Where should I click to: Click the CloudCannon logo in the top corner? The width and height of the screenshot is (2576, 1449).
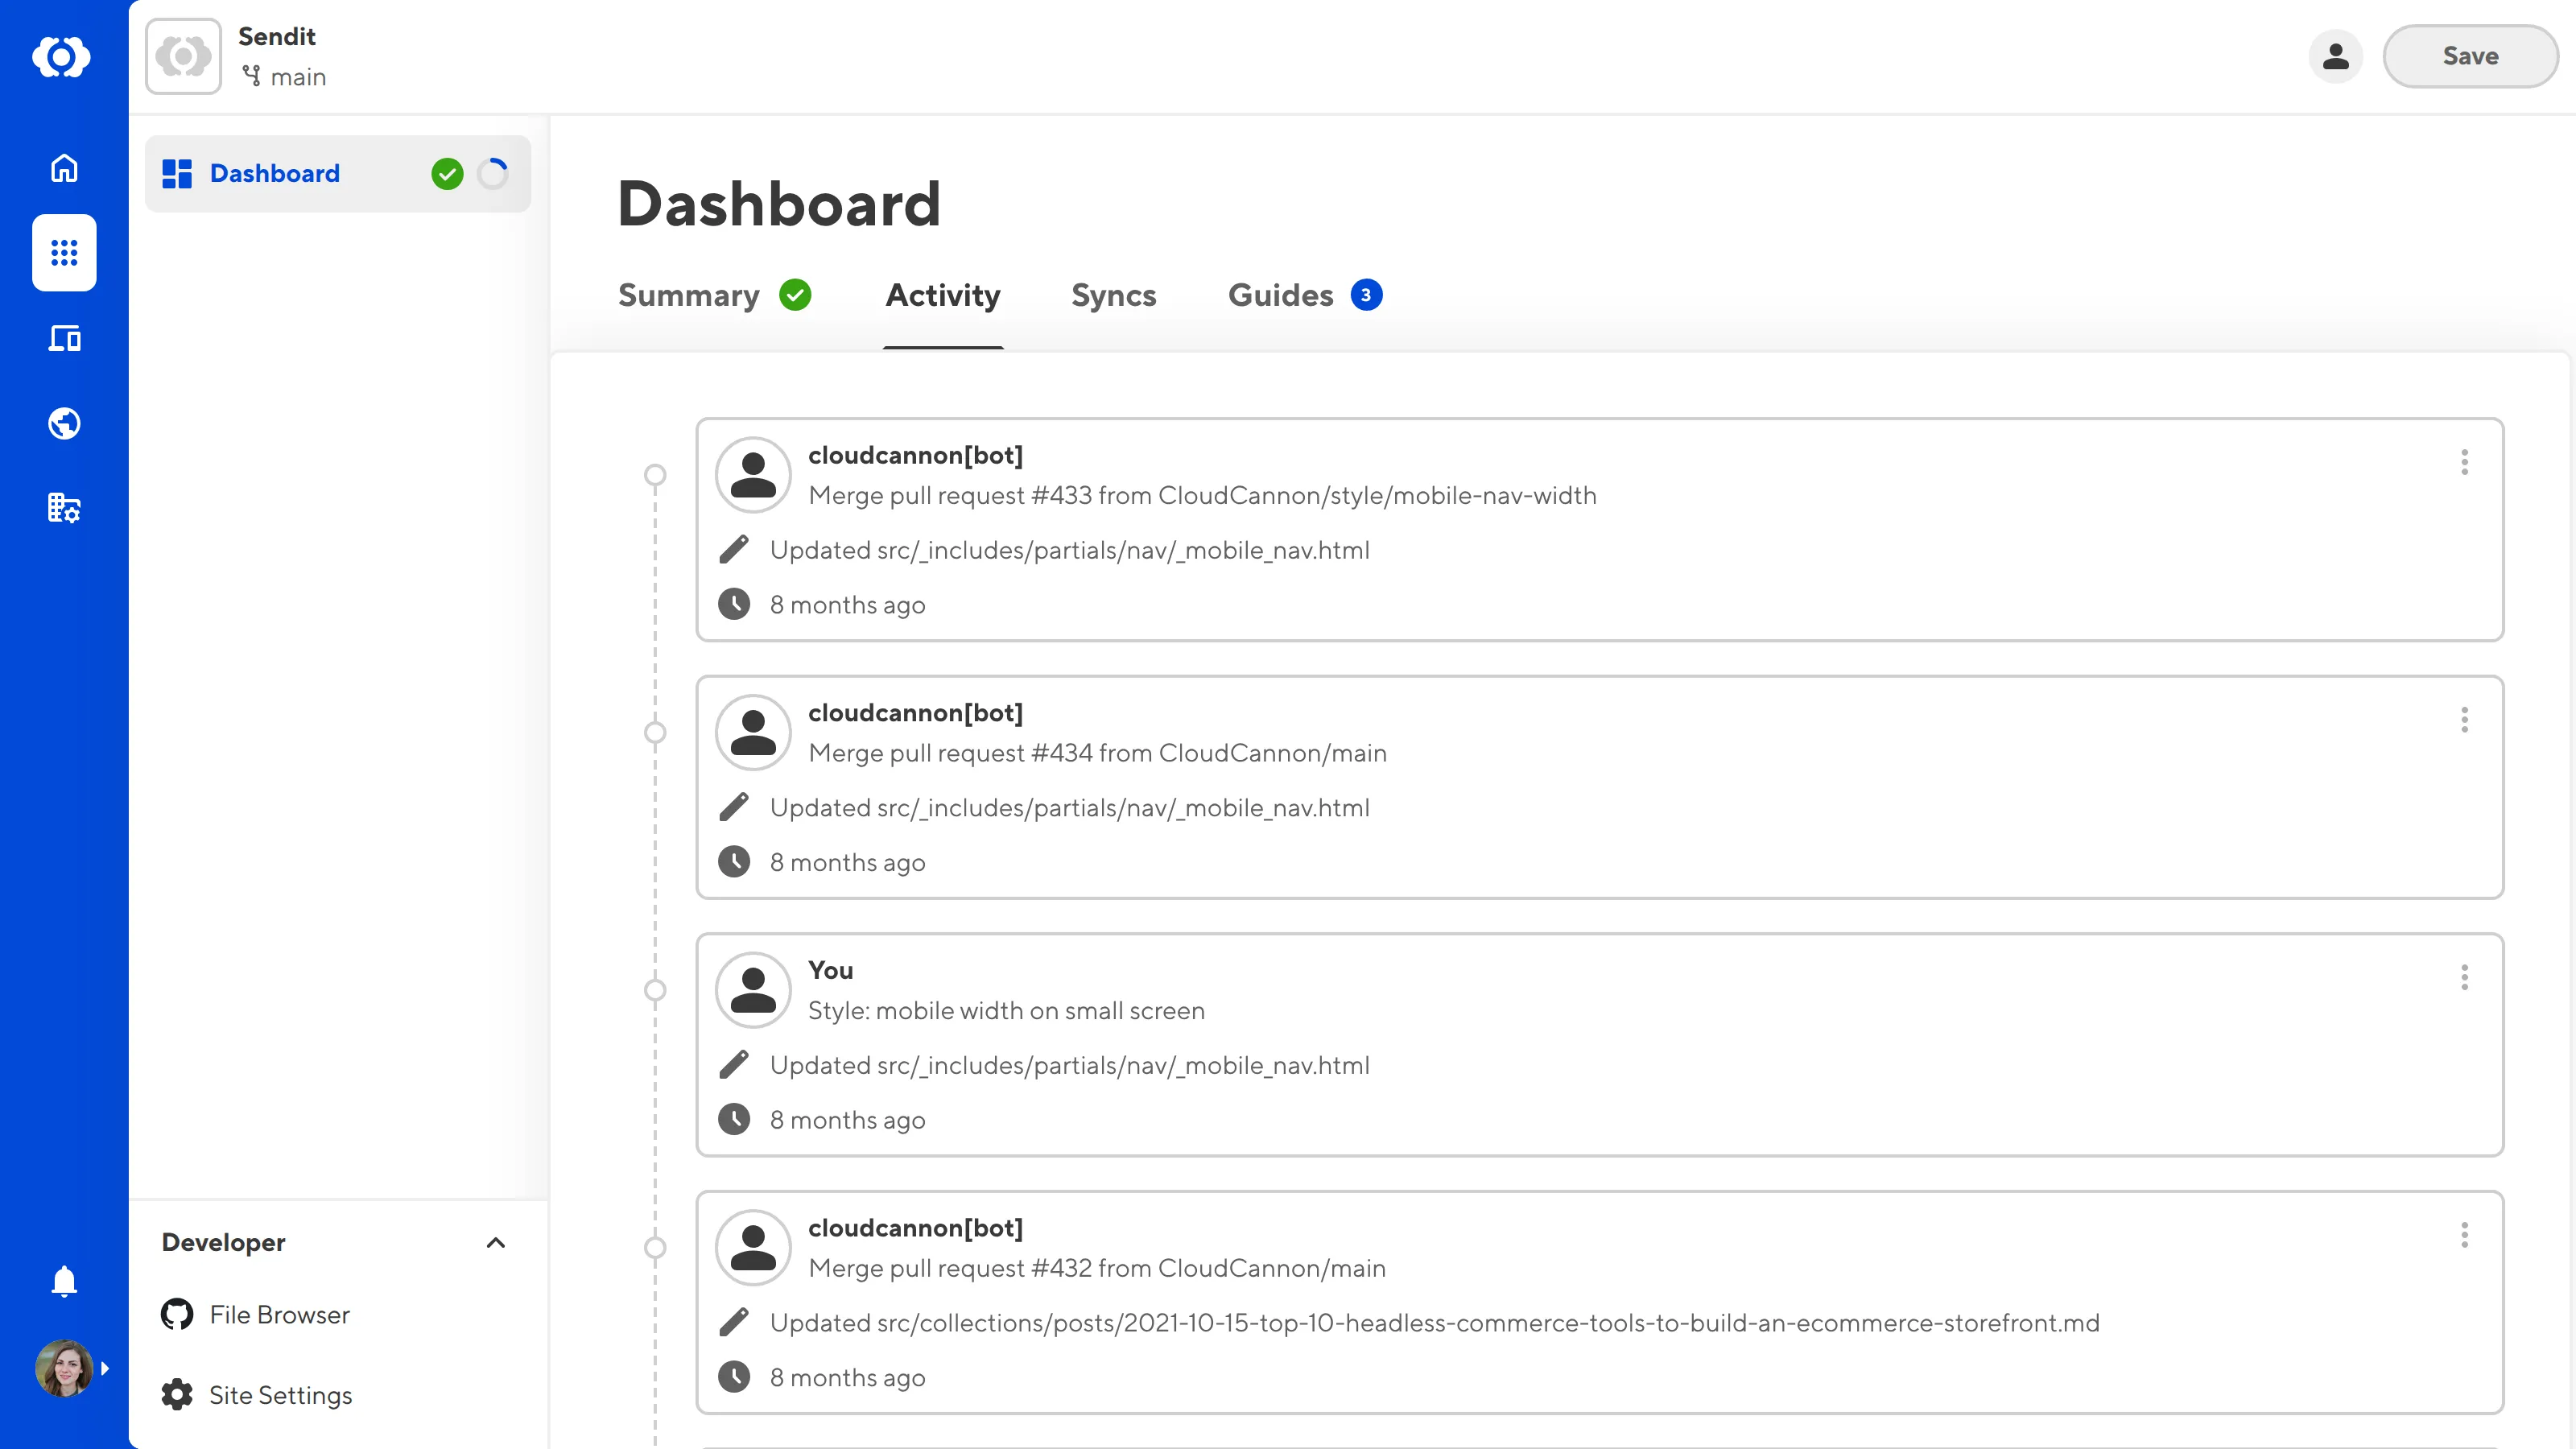click(63, 57)
